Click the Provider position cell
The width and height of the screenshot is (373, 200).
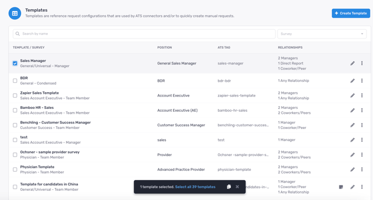pyautogui.click(x=164, y=155)
